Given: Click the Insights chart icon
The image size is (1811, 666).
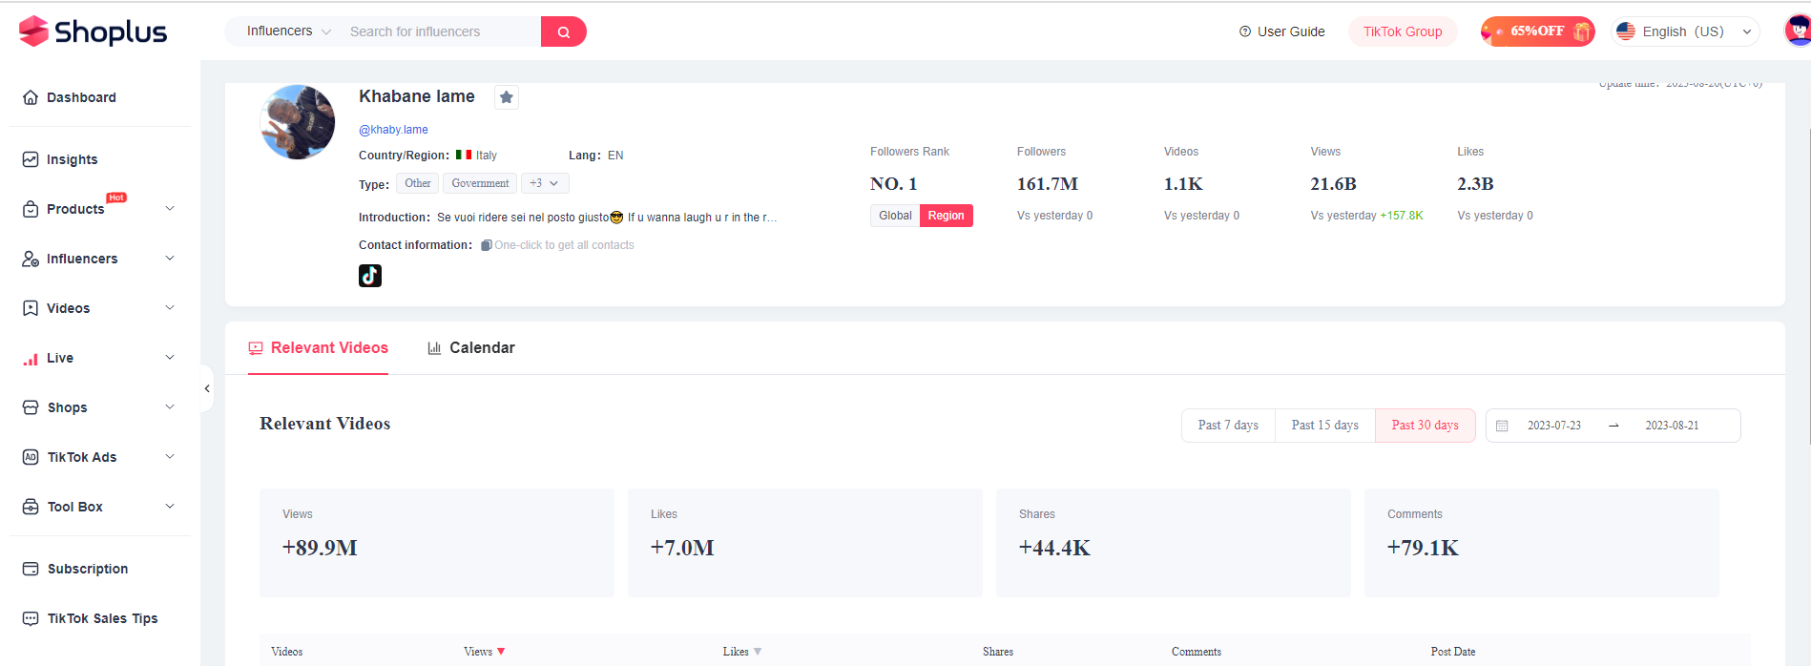Looking at the screenshot, I should pyautogui.click(x=31, y=159).
